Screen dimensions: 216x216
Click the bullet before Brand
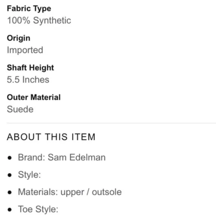pos(10,158)
